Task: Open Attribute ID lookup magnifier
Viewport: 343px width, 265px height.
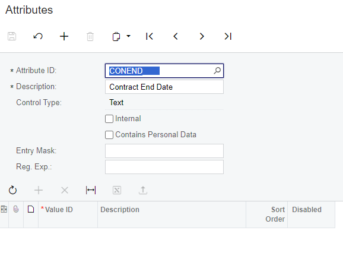Action: pyautogui.click(x=217, y=71)
